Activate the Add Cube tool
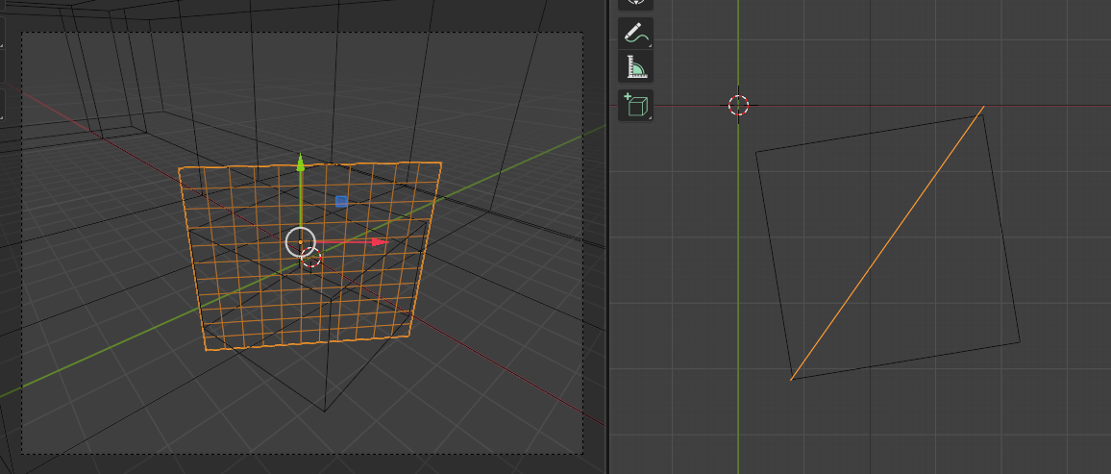Screen dimensions: 1111x474 [x=635, y=105]
